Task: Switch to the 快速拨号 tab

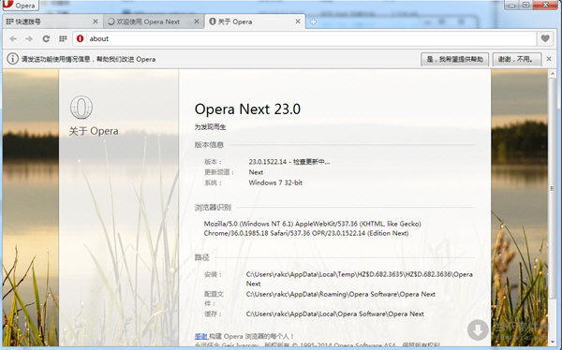Action: [52, 22]
